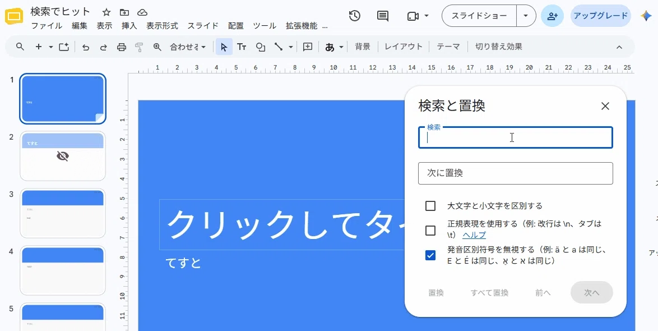The width and height of the screenshot is (658, 331).
Task: Open the 配置 menu
Action: click(236, 26)
